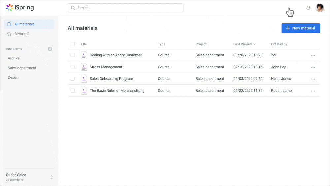
Task: Click the iSpring logo
Action: coord(20,8)
